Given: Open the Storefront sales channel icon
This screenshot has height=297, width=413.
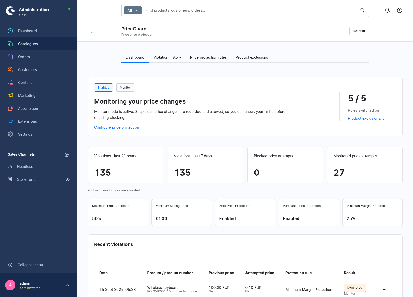Looking at the screenshot, I should (10, 179).
